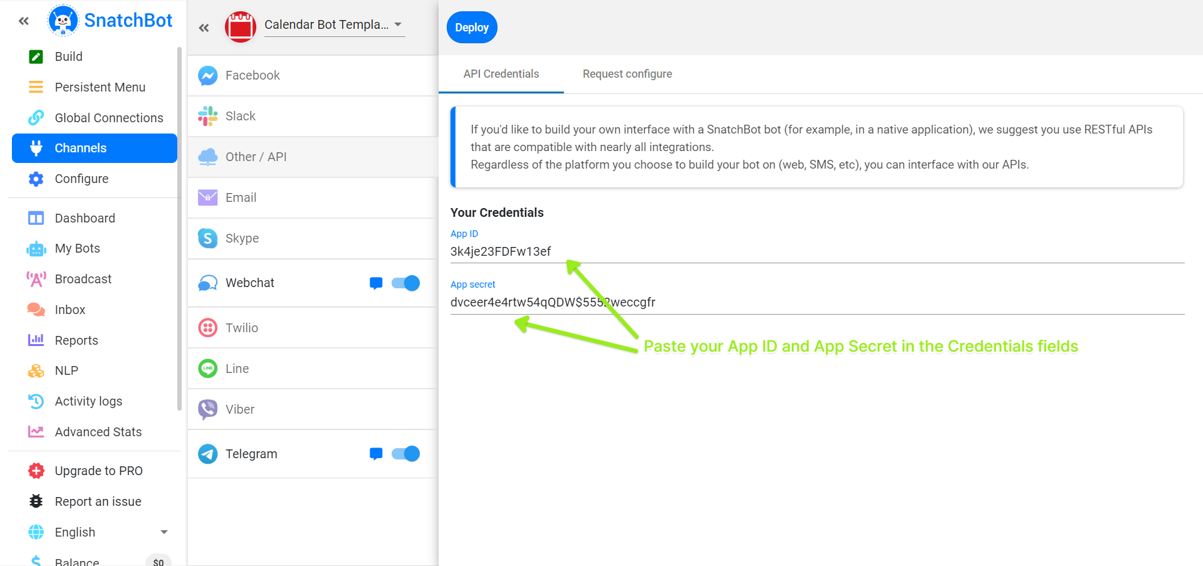
Task: Click the Twilio channel icon
Action: [x=207, y=328]
